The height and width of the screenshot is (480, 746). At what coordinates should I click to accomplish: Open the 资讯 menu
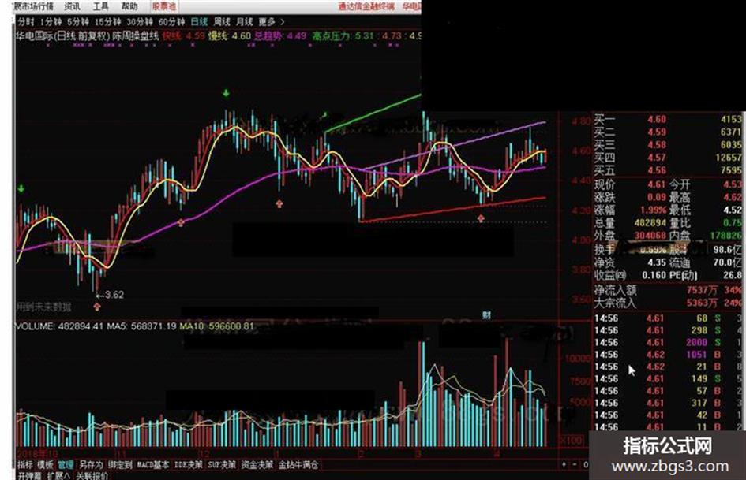[72, 6]
